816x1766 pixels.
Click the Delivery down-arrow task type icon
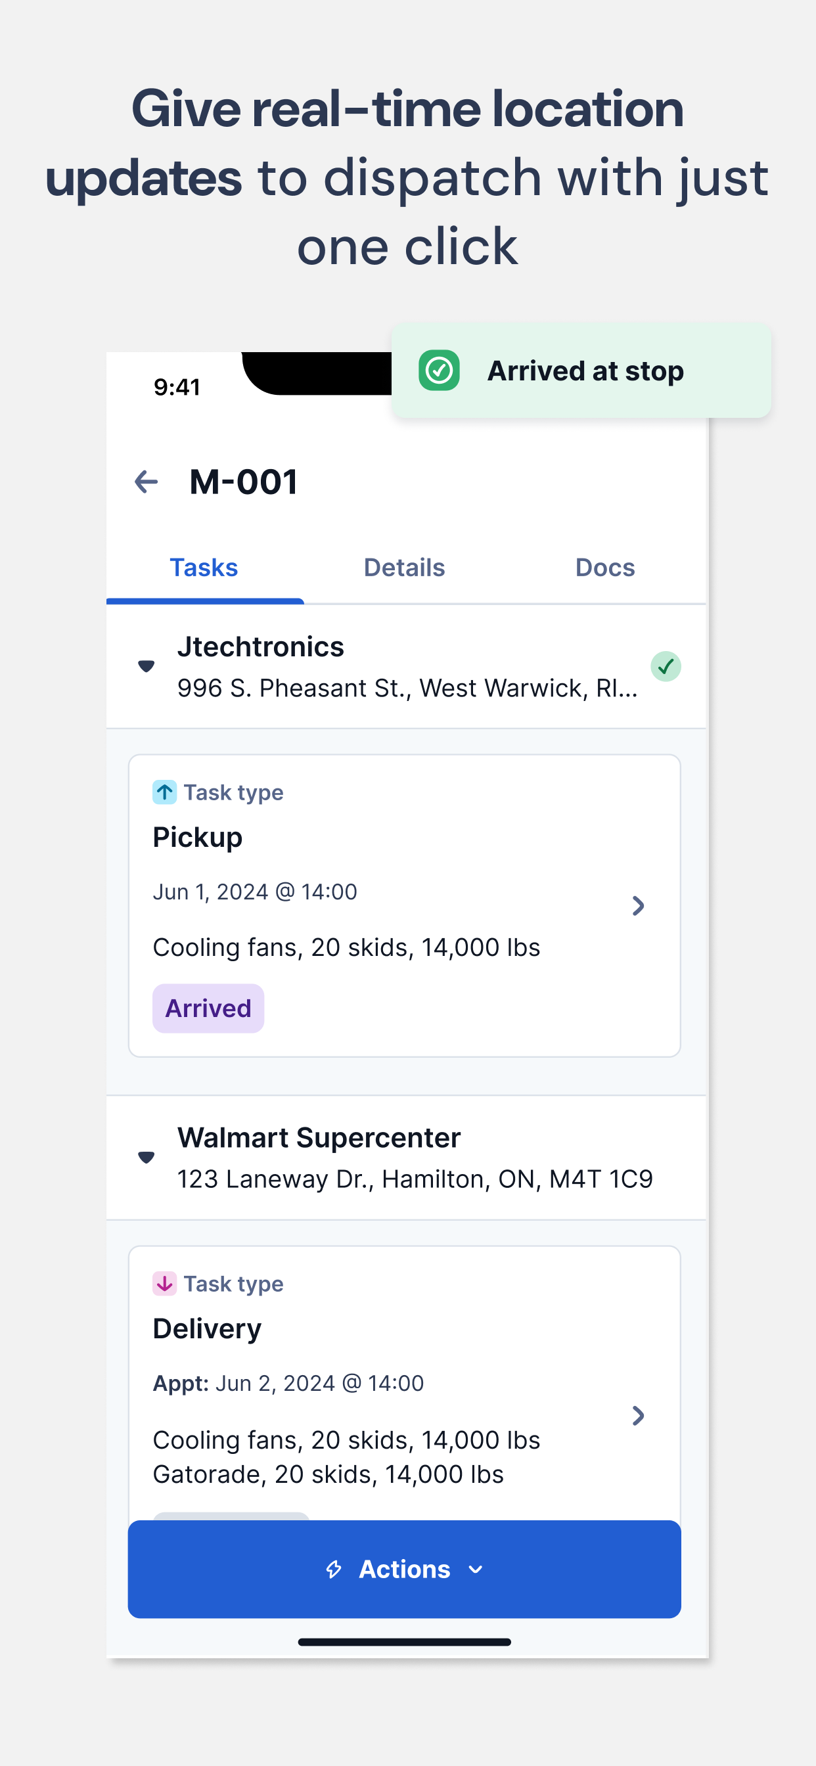[164, 1283]
